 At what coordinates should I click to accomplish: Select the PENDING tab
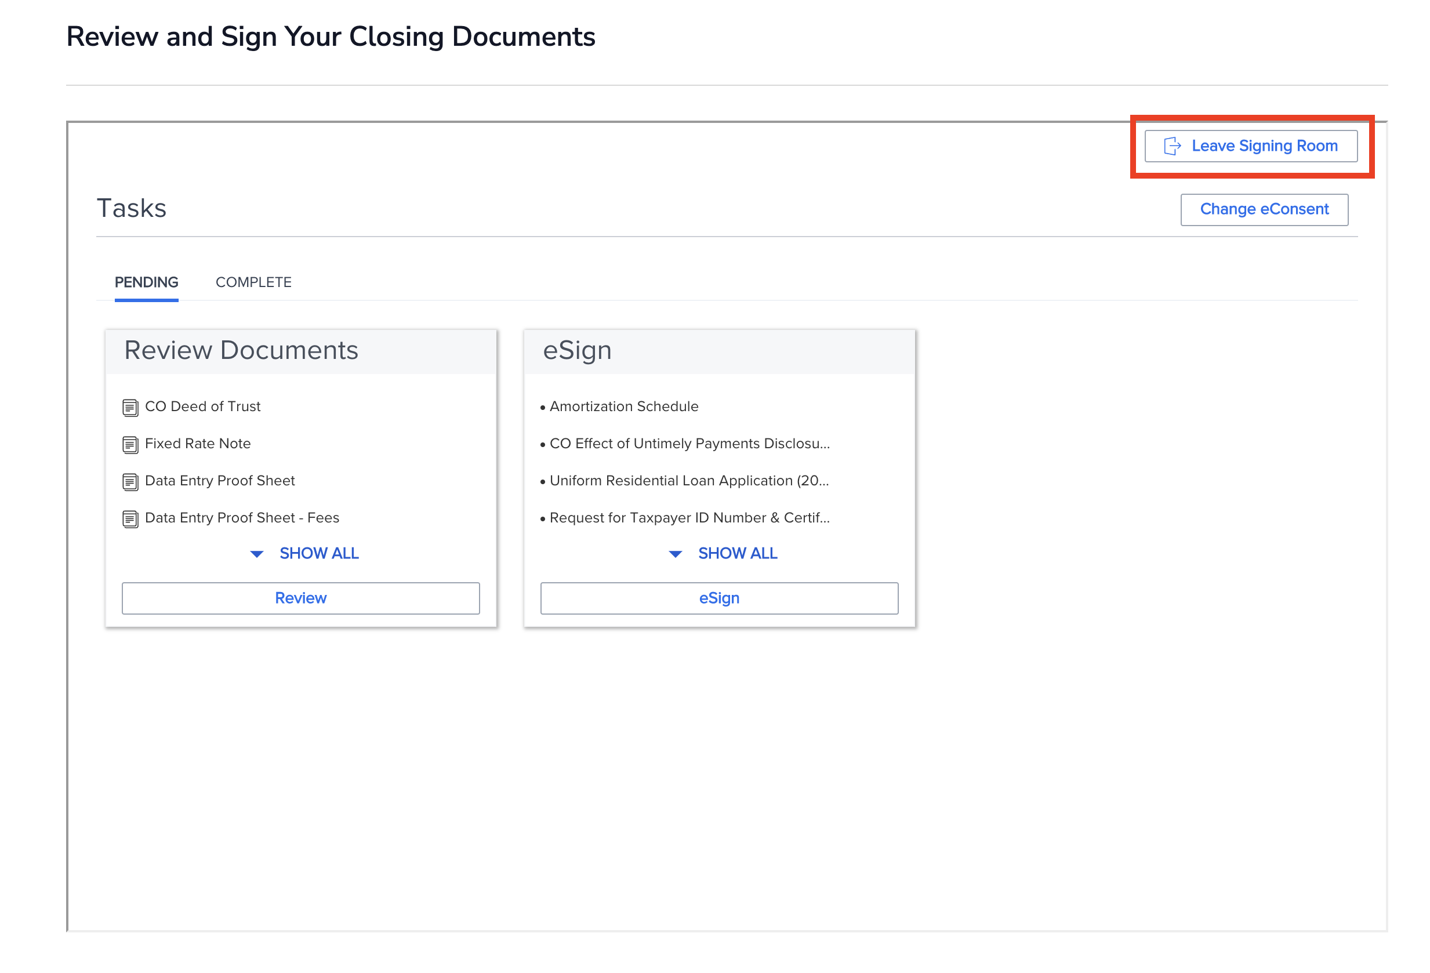pos(147,282)
